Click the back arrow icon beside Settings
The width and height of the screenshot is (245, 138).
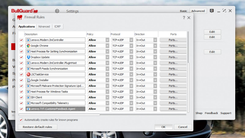[57, 11]
